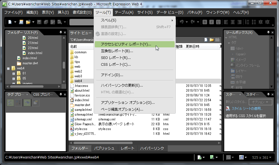Close the タグ プロパティ tab
The height and width of the screenshot is (165, 279).
[27, 94]
